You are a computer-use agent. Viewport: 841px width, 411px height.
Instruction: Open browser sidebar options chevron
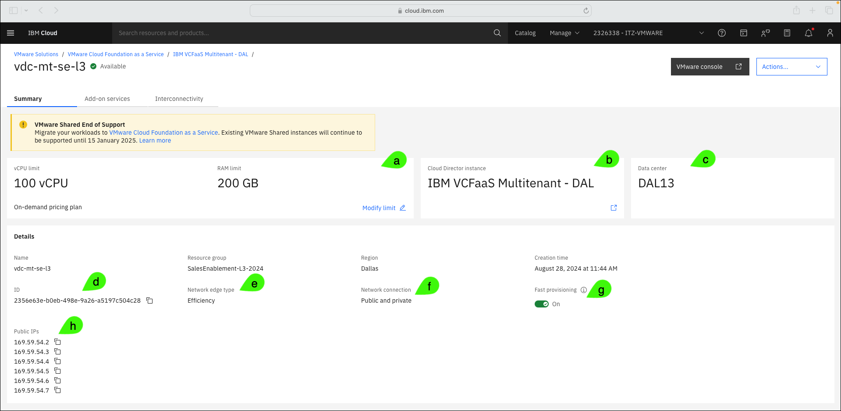click(x=26, y=10)
